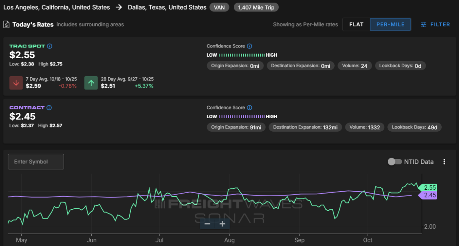Screen dimensions: 459x246
Task: Click the green 28 Day Avg up arrow
Action: tap(91, 83)
